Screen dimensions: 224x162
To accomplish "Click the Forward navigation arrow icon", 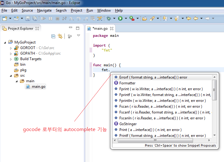I will click(x=207, y=18).
